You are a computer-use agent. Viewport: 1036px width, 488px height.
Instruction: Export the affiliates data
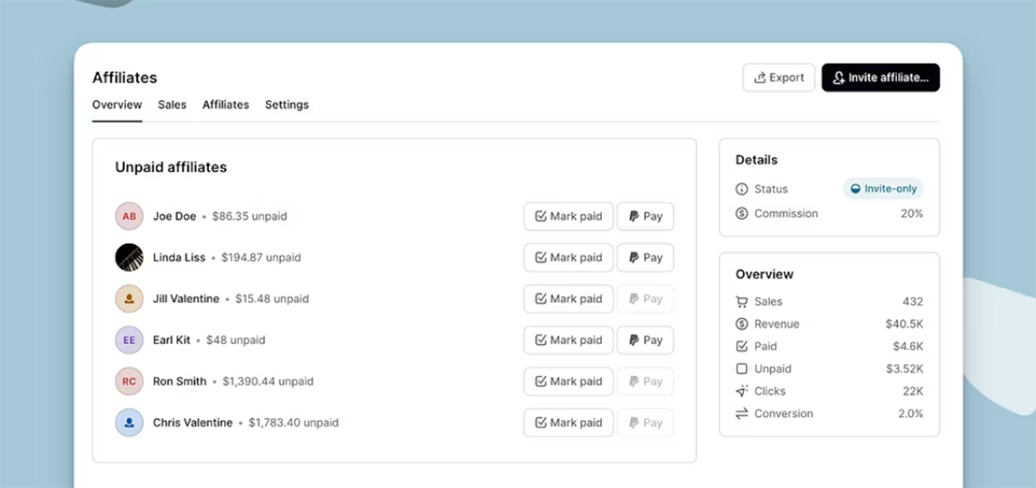[x=779, y=78]
